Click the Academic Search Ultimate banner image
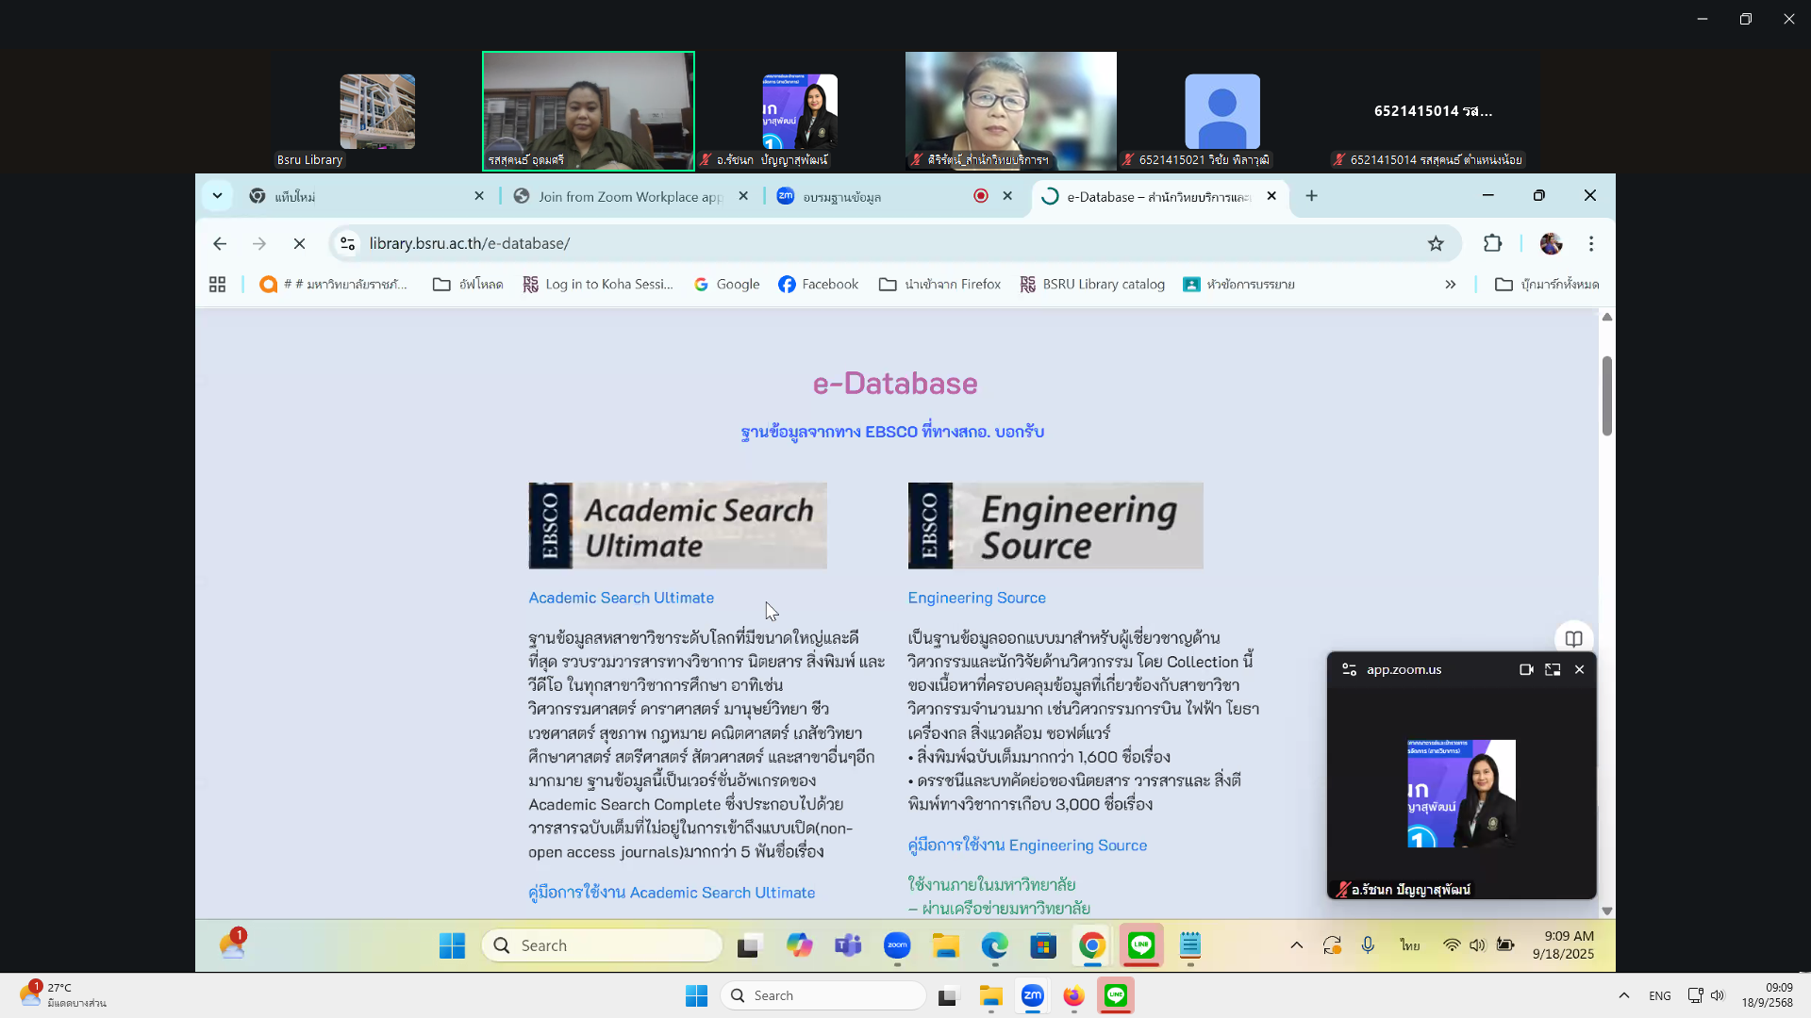The image size is (1811, 1018). click(677, 526)
